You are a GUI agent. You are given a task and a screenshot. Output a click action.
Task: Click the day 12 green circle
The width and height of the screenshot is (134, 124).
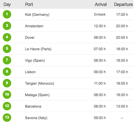[7, 106]
